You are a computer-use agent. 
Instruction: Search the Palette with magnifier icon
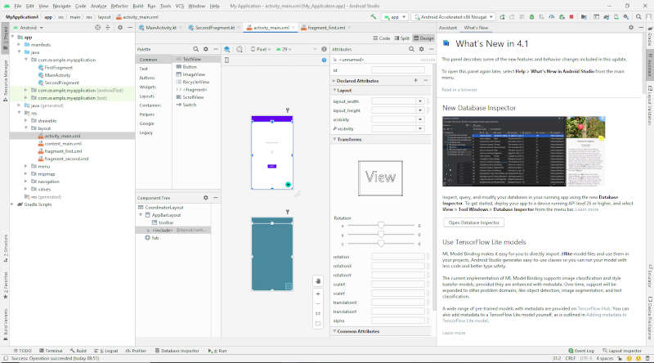coord(196,49)
